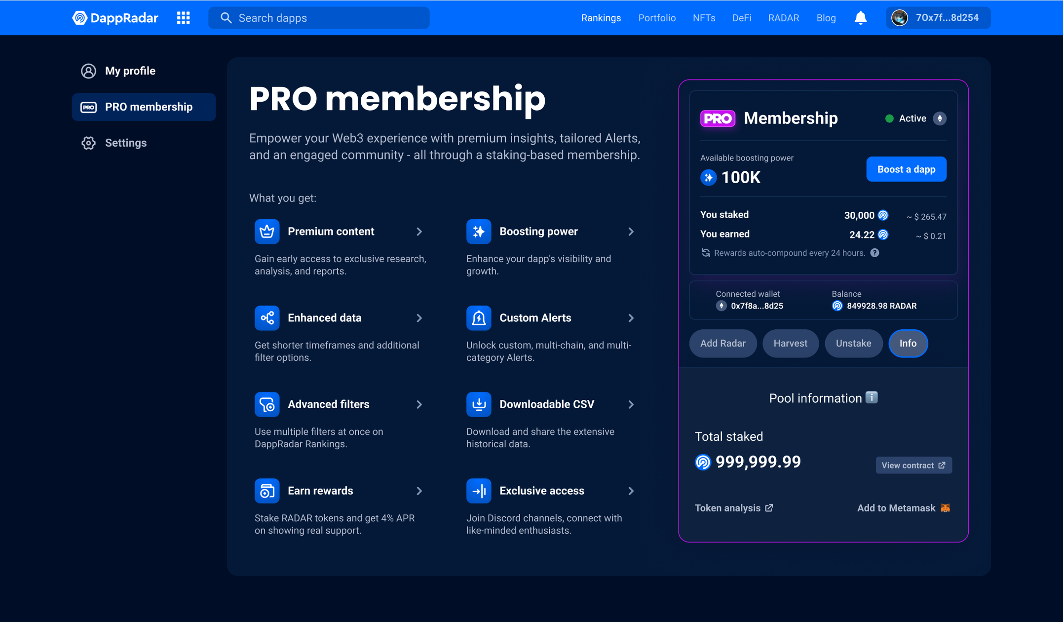Expand Exclusive access chevron
The width and height of the screenshot is (1063, 622).
pyautogui.click(x=631, y=491)
